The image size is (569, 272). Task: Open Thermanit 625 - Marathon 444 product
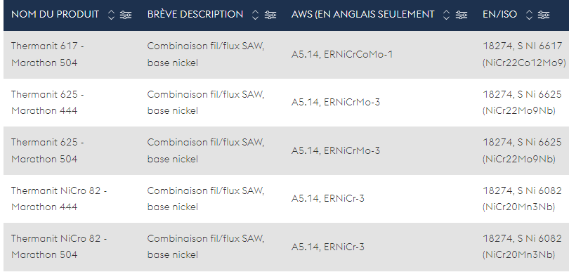tap(48, 103)
